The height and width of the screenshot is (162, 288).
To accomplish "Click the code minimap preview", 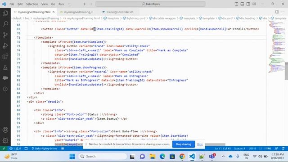I will coord(277,47).
